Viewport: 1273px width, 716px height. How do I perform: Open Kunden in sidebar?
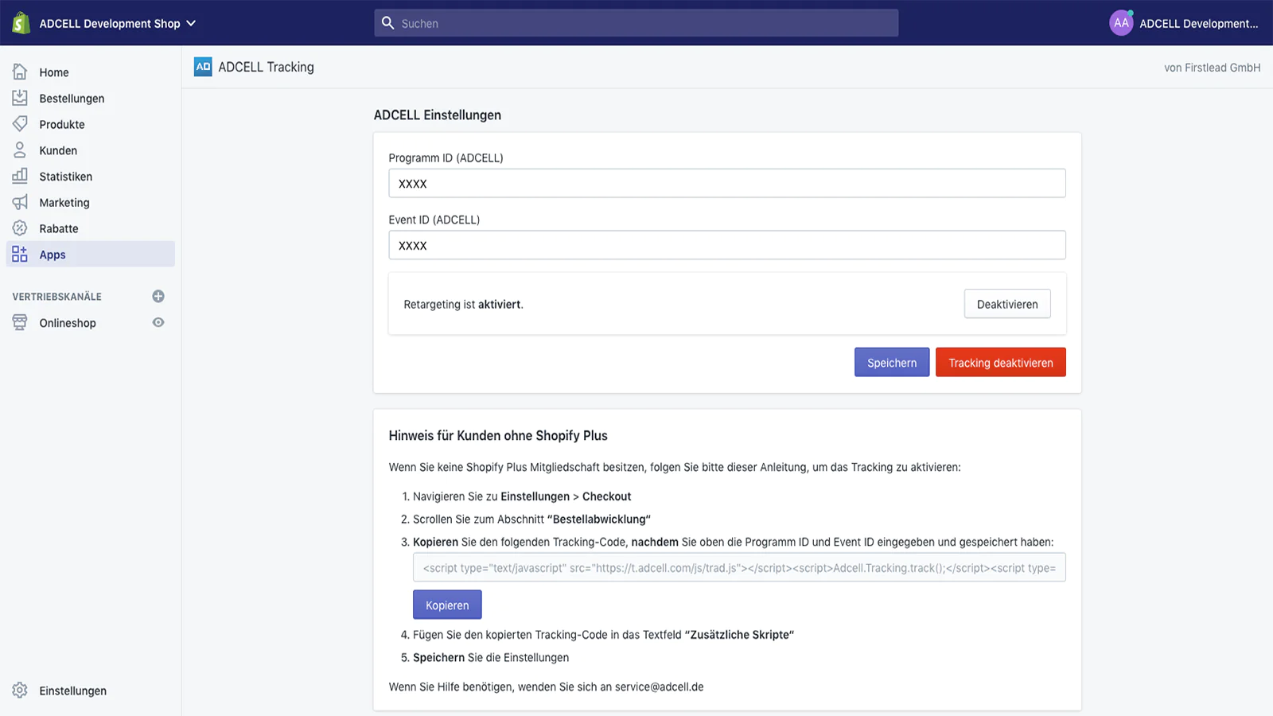58,150
